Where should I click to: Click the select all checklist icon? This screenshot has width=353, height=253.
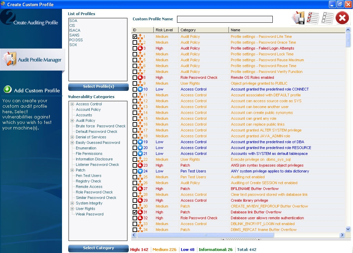coord(313,18)
